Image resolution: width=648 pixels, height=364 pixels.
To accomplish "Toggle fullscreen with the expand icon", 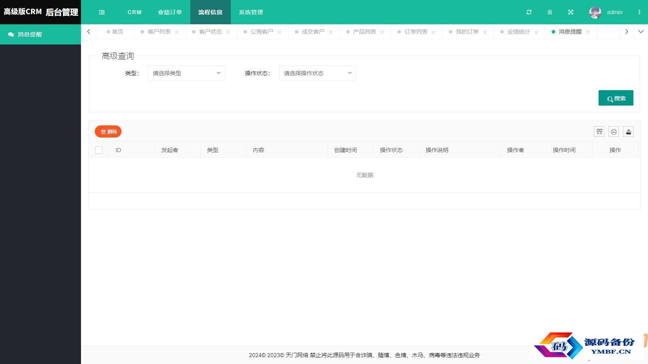I will (571, 12).
